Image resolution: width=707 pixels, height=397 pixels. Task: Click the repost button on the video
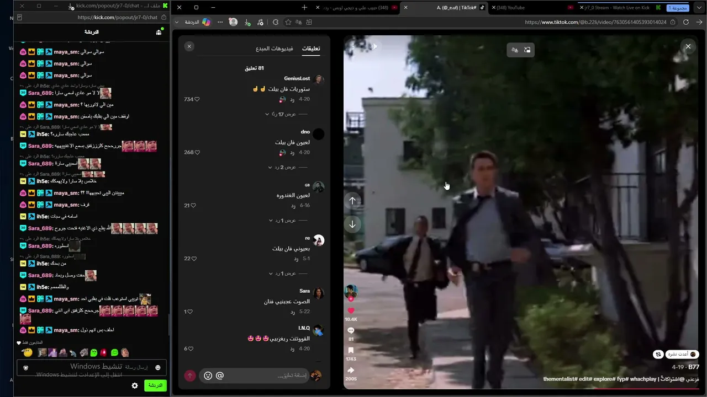(658, 355)
